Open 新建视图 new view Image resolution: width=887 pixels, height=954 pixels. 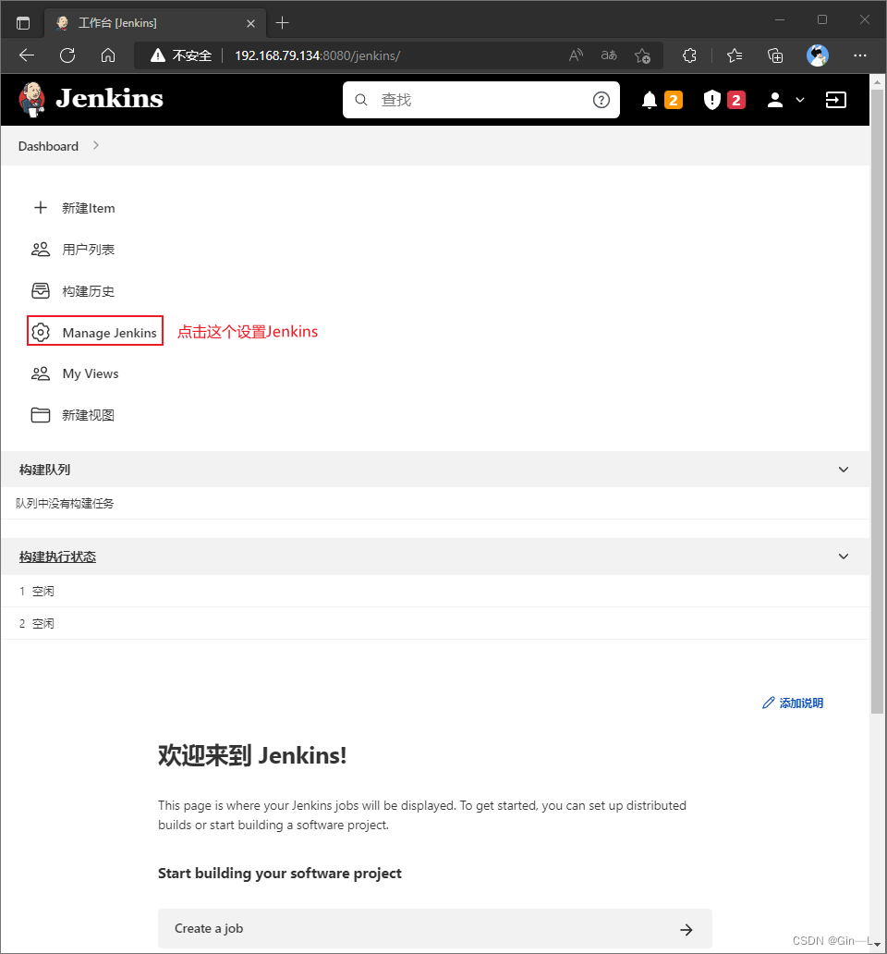[88, 415]
